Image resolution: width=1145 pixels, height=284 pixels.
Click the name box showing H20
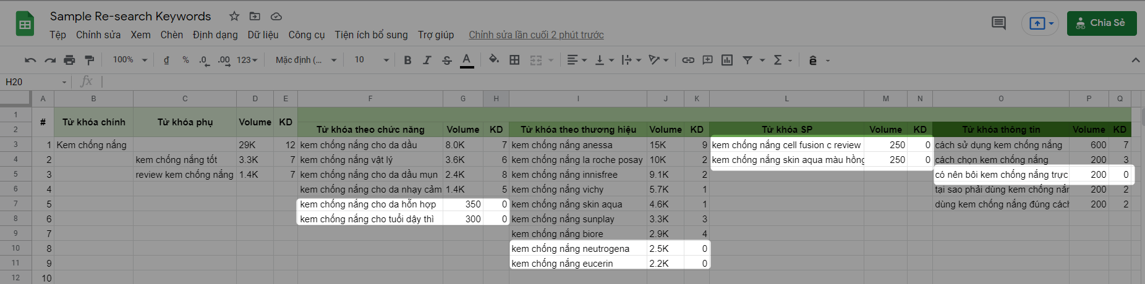(36, 81)
